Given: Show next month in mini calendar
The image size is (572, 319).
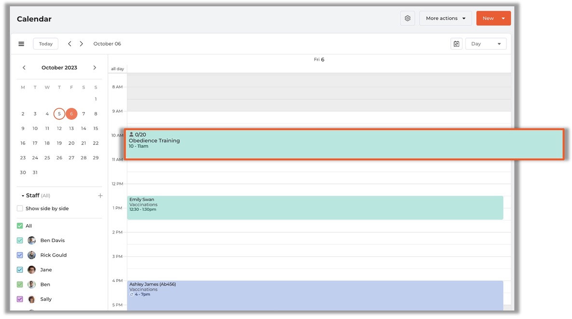Looking at the screenshot, I should (95, 68).
